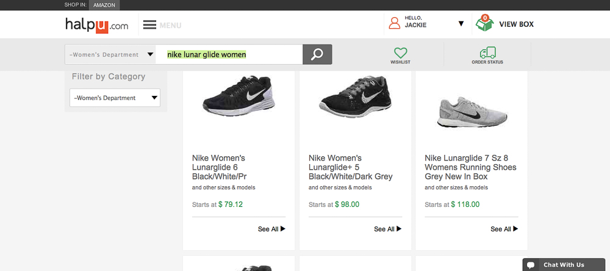
Task: Open the Wishlist heart icon
Action: [x=400, y=52]
